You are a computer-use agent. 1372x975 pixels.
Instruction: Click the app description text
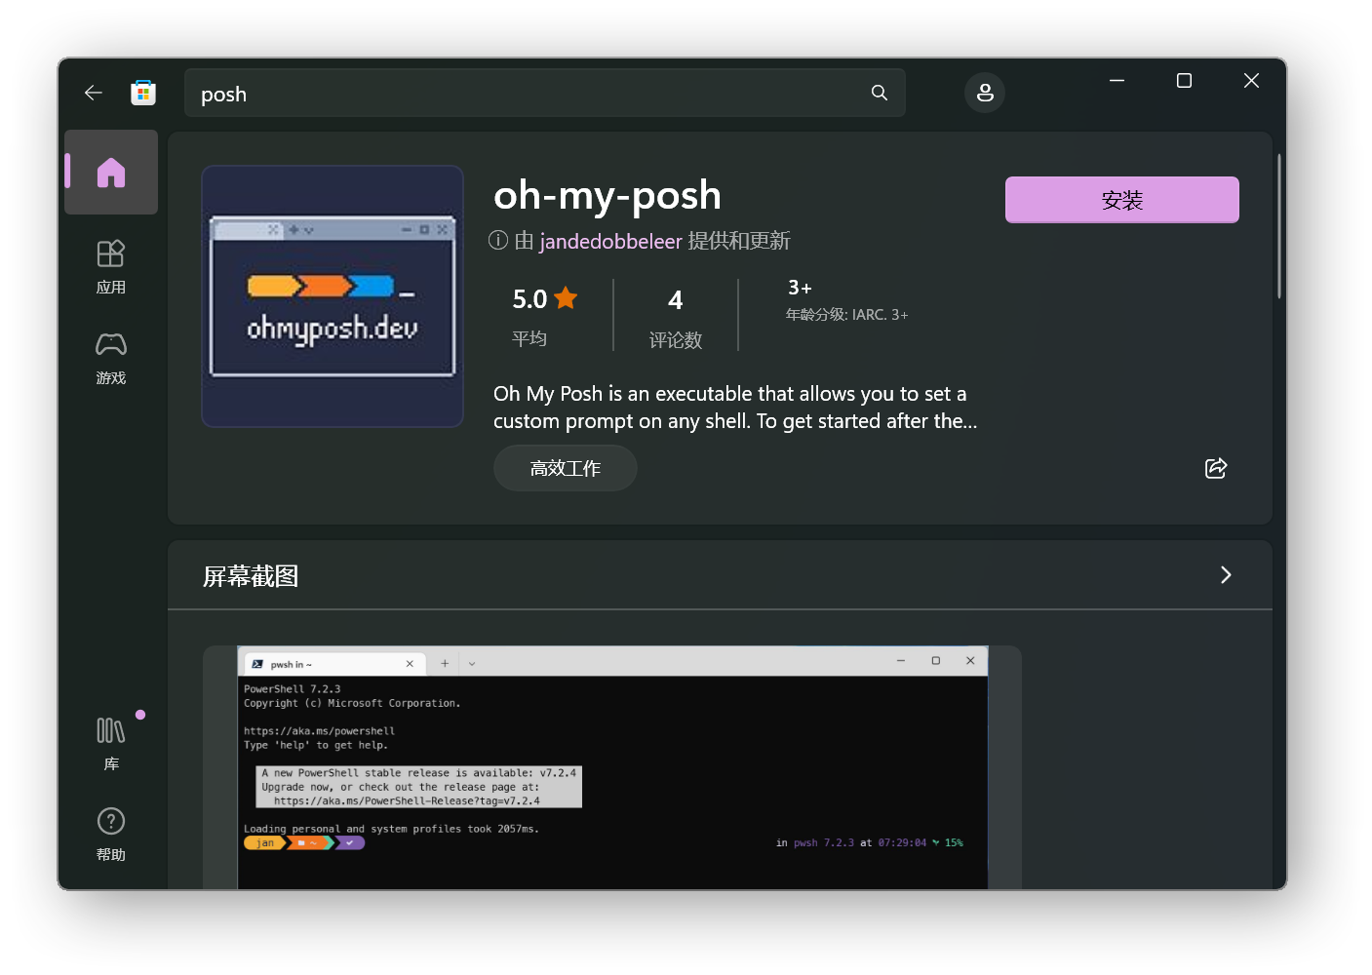735,408
